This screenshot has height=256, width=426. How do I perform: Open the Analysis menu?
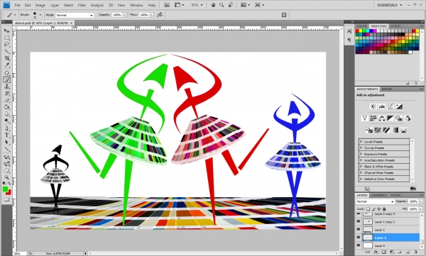coord(97,5)
